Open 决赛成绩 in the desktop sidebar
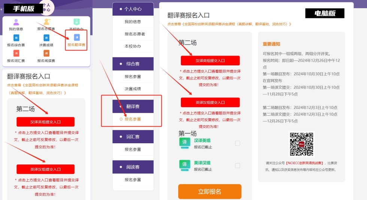367x200 pixels. pos(133,89)
